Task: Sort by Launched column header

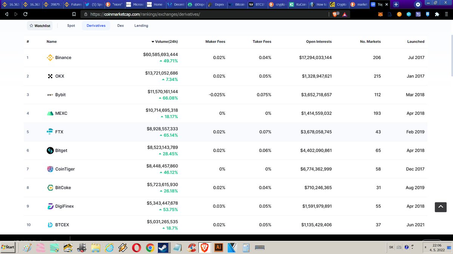Action: tap(416, 41)
